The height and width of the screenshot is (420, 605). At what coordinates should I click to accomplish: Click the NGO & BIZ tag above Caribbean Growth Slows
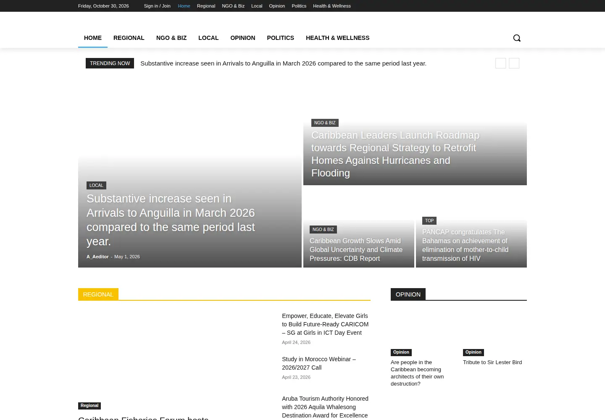tap(323, 229)
